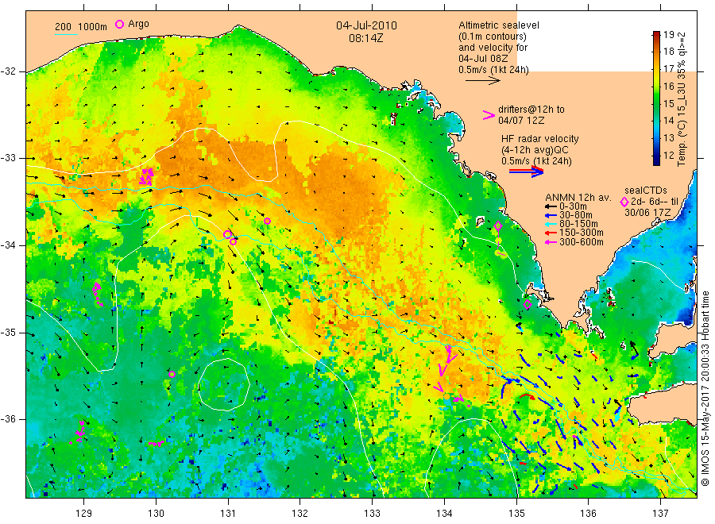Click the colorbar value 16
This screenshot has height=524, width=715.
pyautogui.click(x=668, y=86)
